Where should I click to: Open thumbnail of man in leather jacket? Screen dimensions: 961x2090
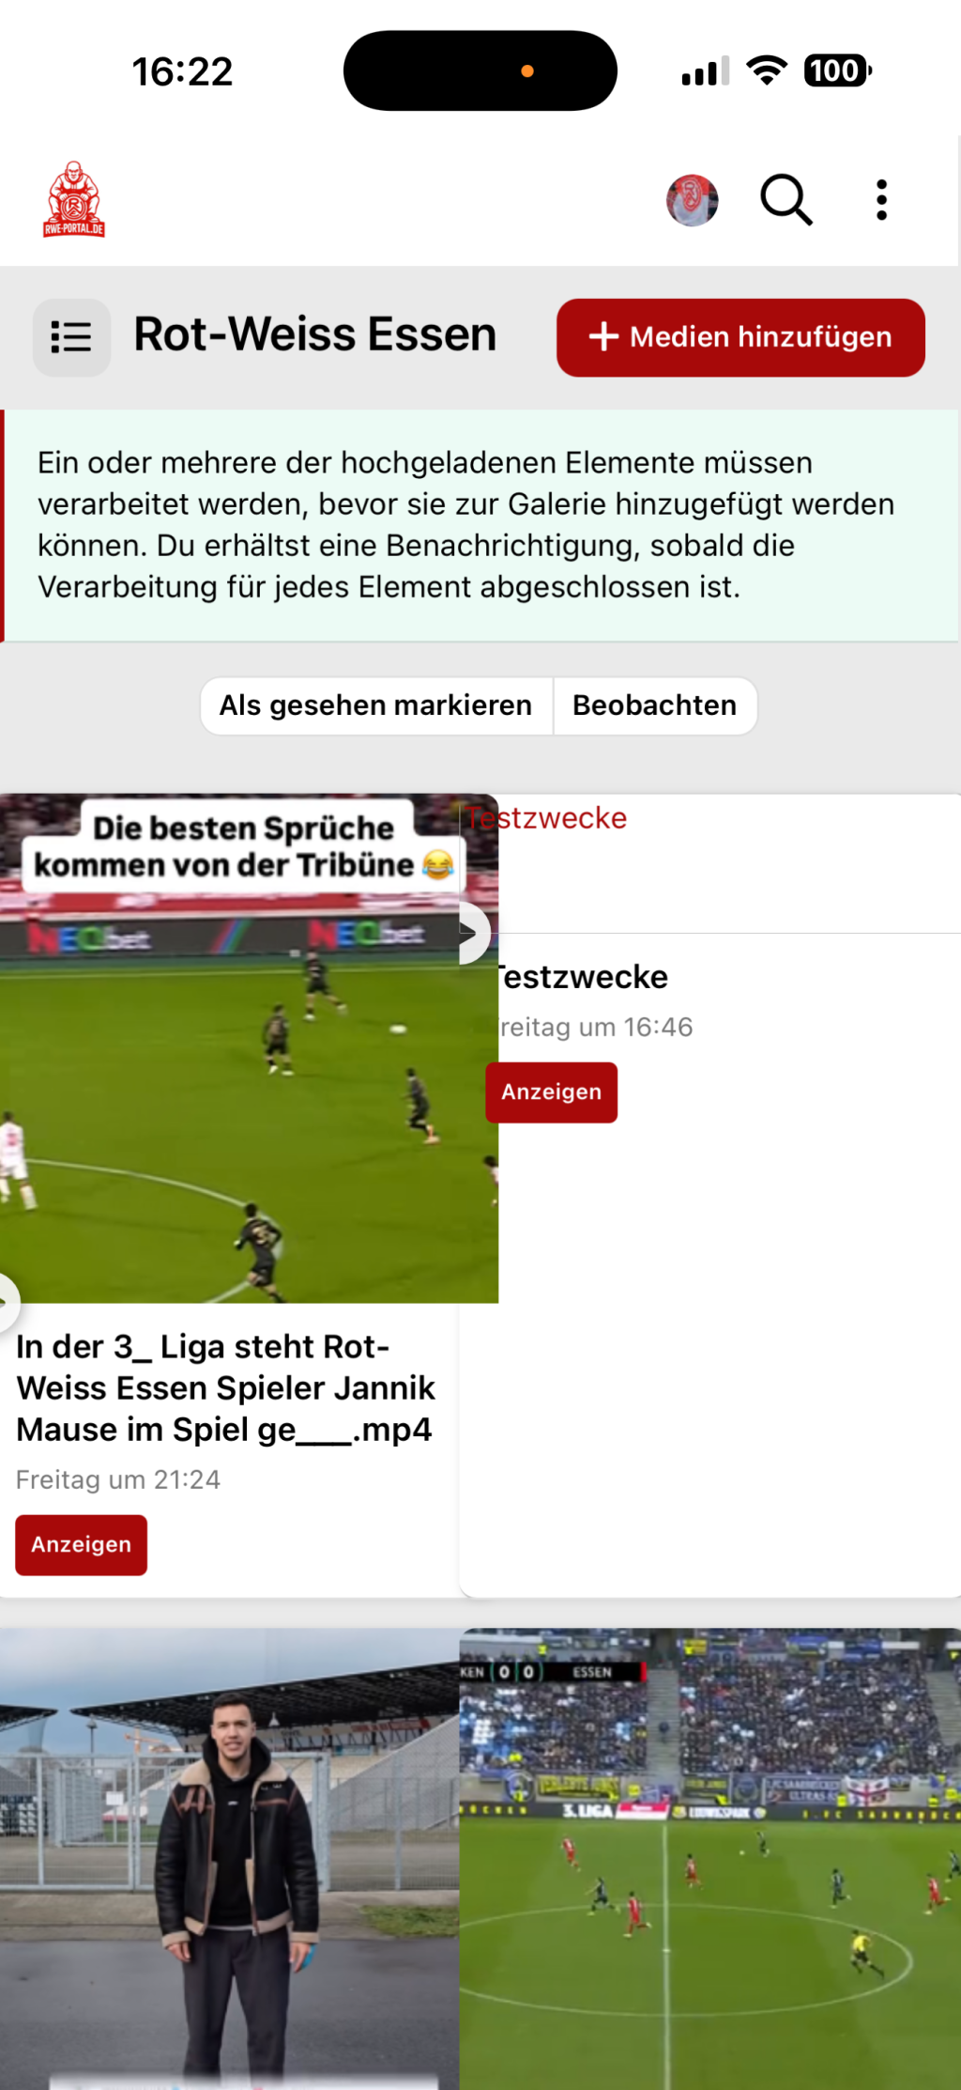(229, 1858)
